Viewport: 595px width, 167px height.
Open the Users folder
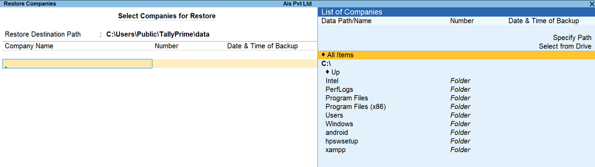pos(334,115)
